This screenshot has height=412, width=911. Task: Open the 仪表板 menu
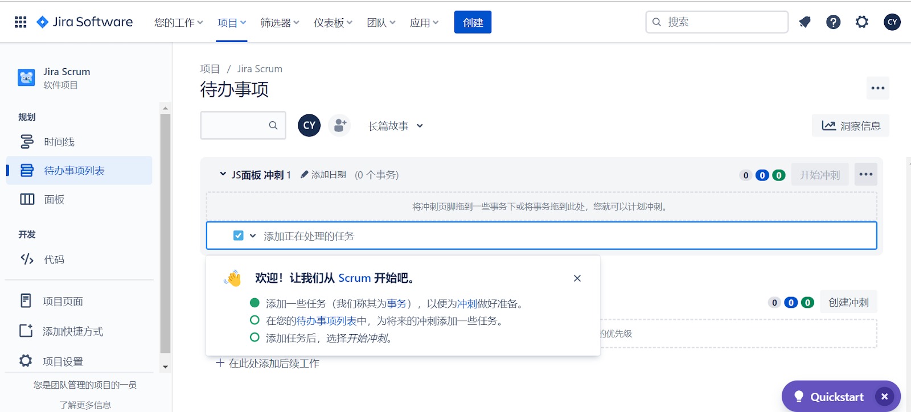click(x=333, y=23)
